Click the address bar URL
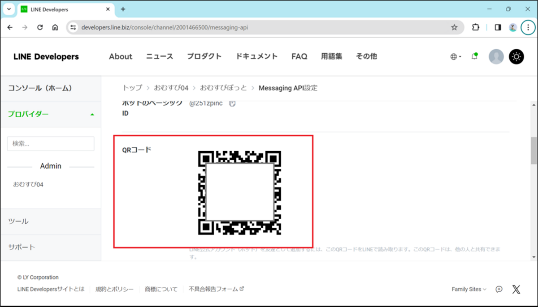 click(165, 27)
